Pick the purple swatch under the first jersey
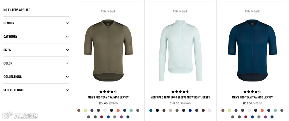The image size is (289, 121). 121,117
